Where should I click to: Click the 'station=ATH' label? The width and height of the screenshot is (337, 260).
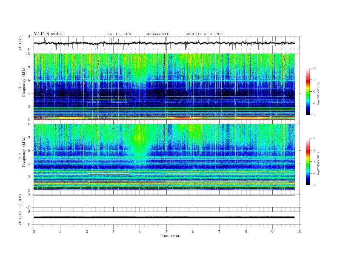pos(158,34)
